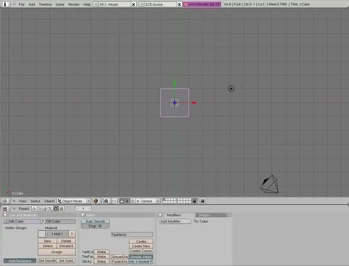Click the Add Modifier button

tap(175, 221)
